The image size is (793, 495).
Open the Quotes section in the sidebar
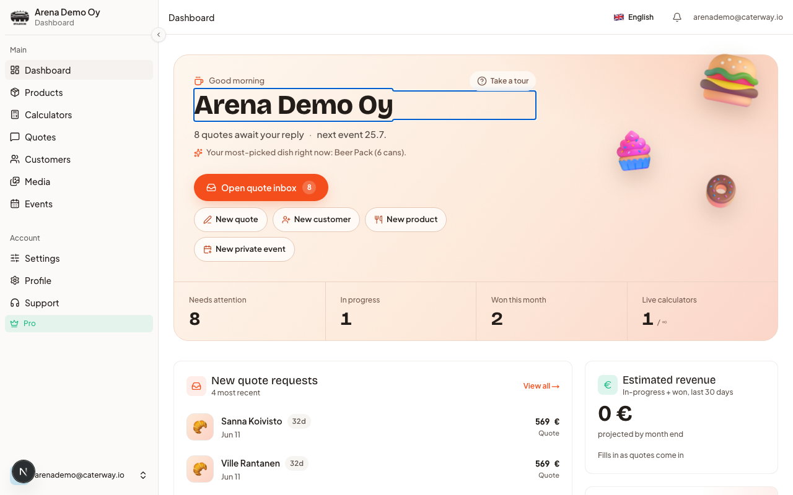pyautogui.click(x=79, y=137)
